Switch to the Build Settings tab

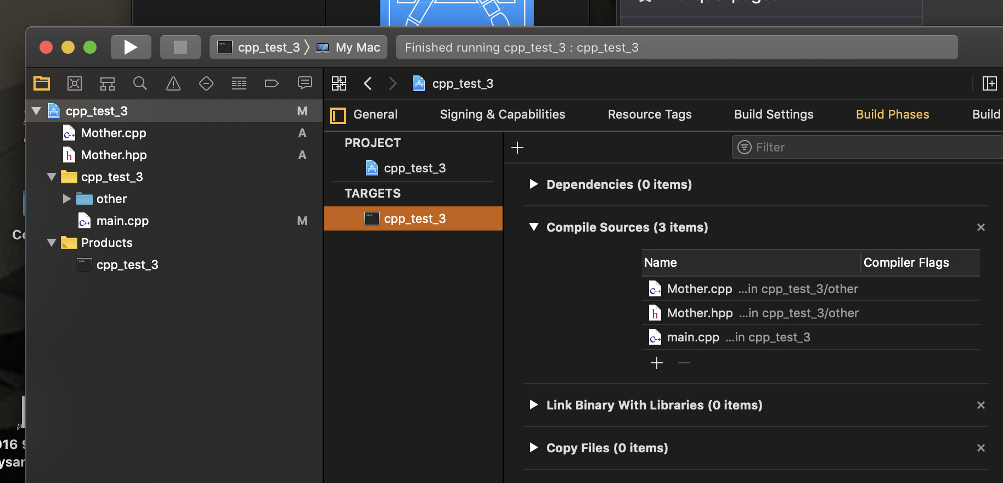click(774, 114)
